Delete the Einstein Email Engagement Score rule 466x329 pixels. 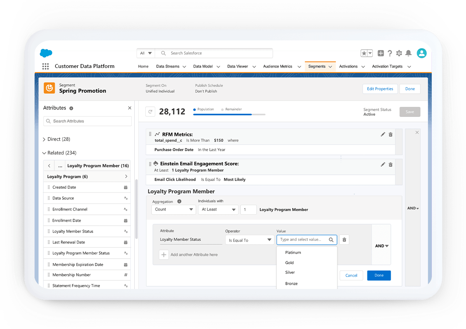pos(391,165)
